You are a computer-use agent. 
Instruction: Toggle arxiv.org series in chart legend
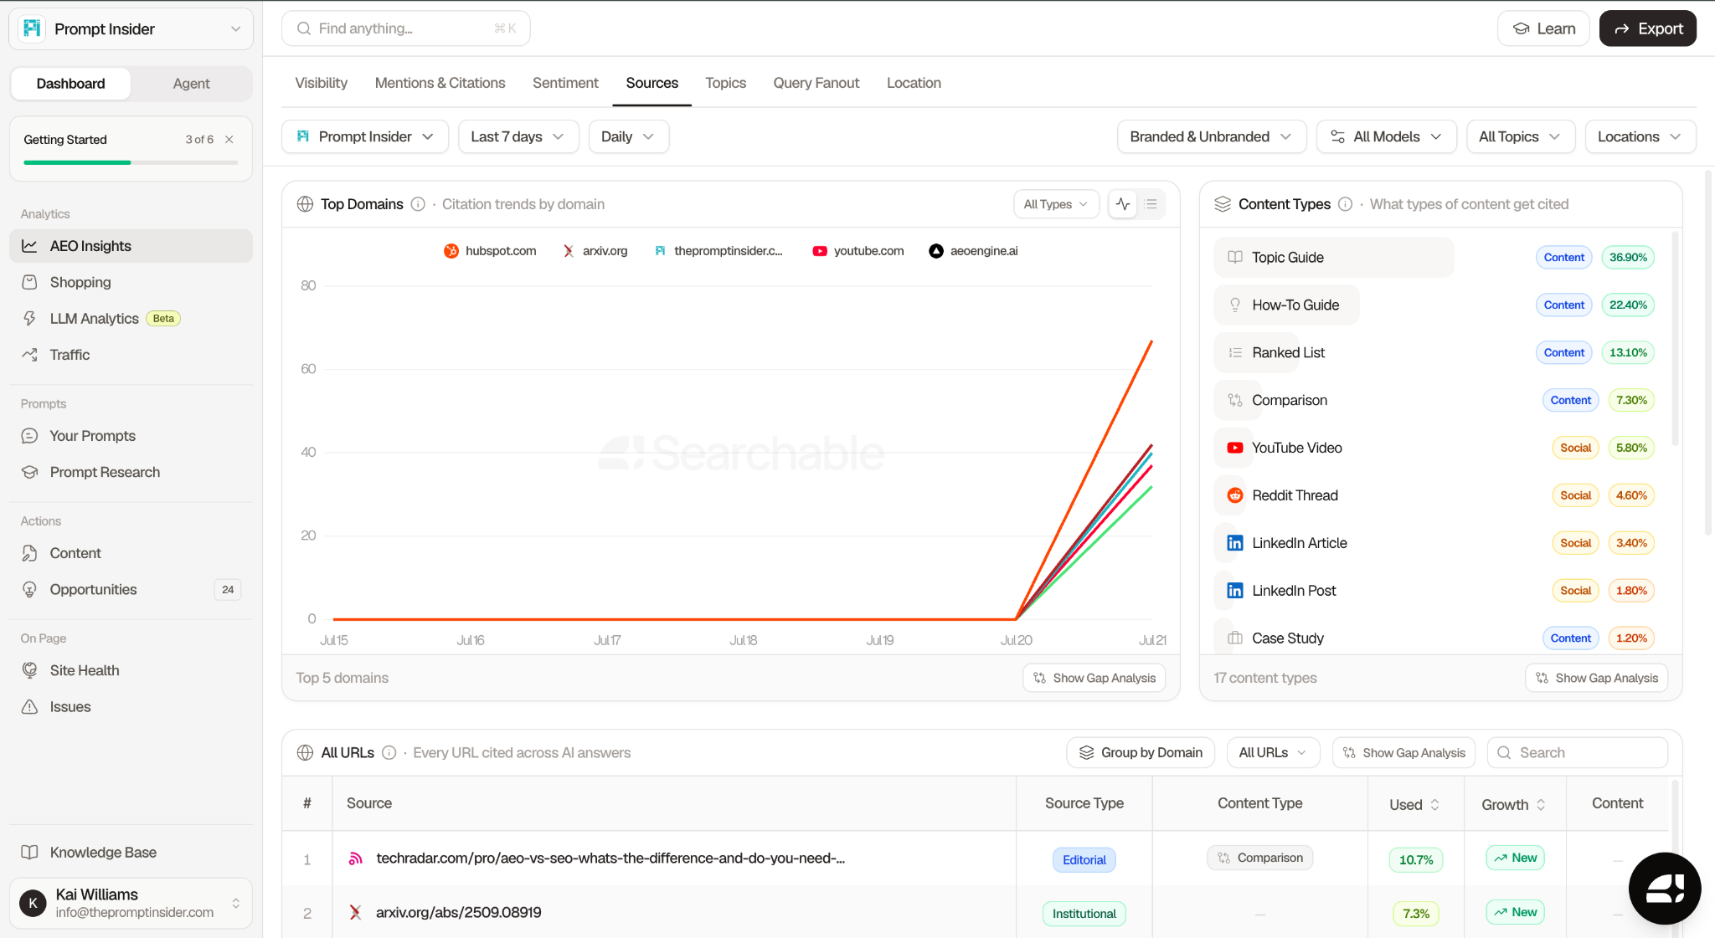(595, 251)
